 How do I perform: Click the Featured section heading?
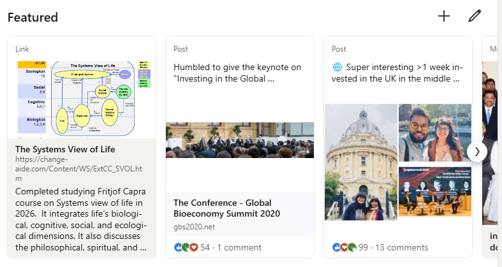click(x=33, y=17)
